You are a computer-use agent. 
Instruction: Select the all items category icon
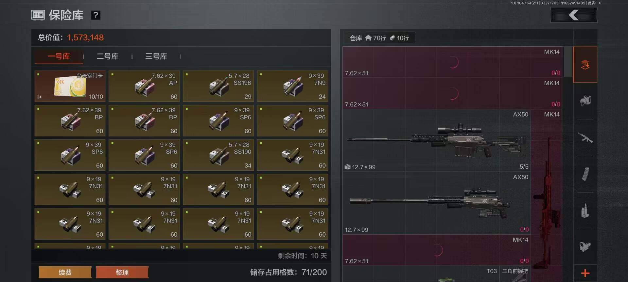pos(585,65)
